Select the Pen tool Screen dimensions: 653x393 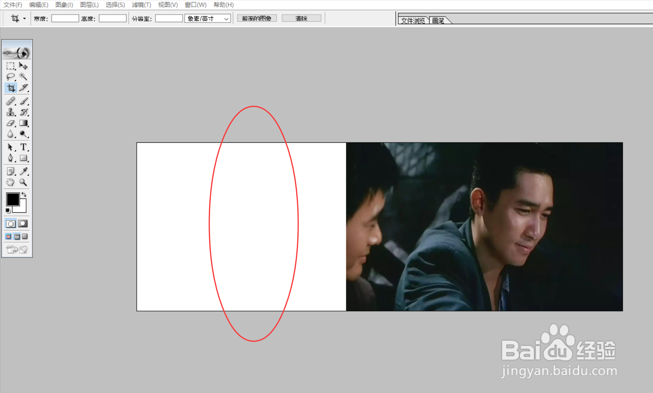click(x=11, y=158)
